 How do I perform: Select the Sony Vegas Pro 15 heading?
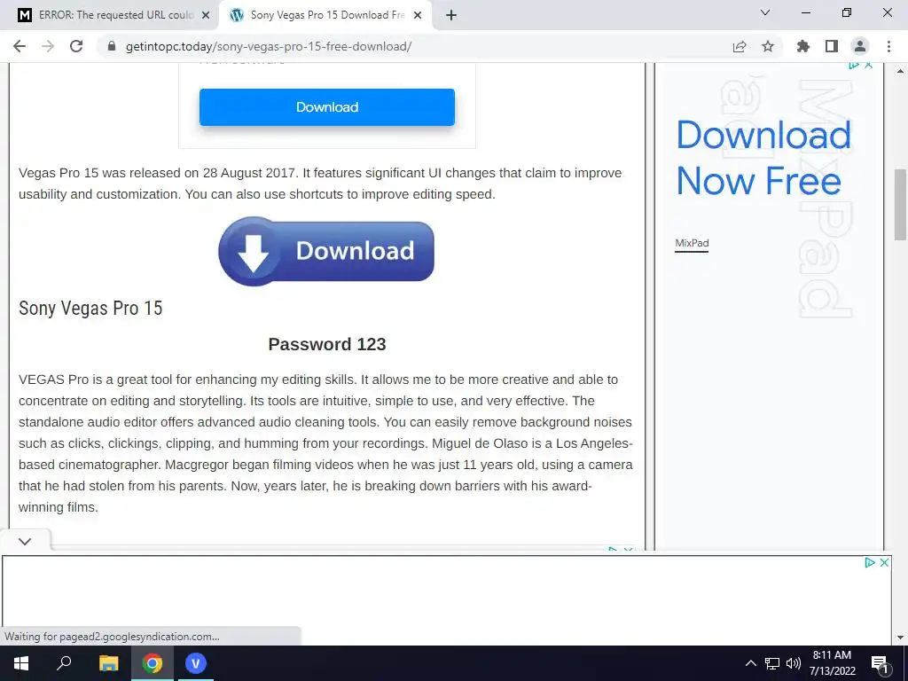tap(90, 308)
